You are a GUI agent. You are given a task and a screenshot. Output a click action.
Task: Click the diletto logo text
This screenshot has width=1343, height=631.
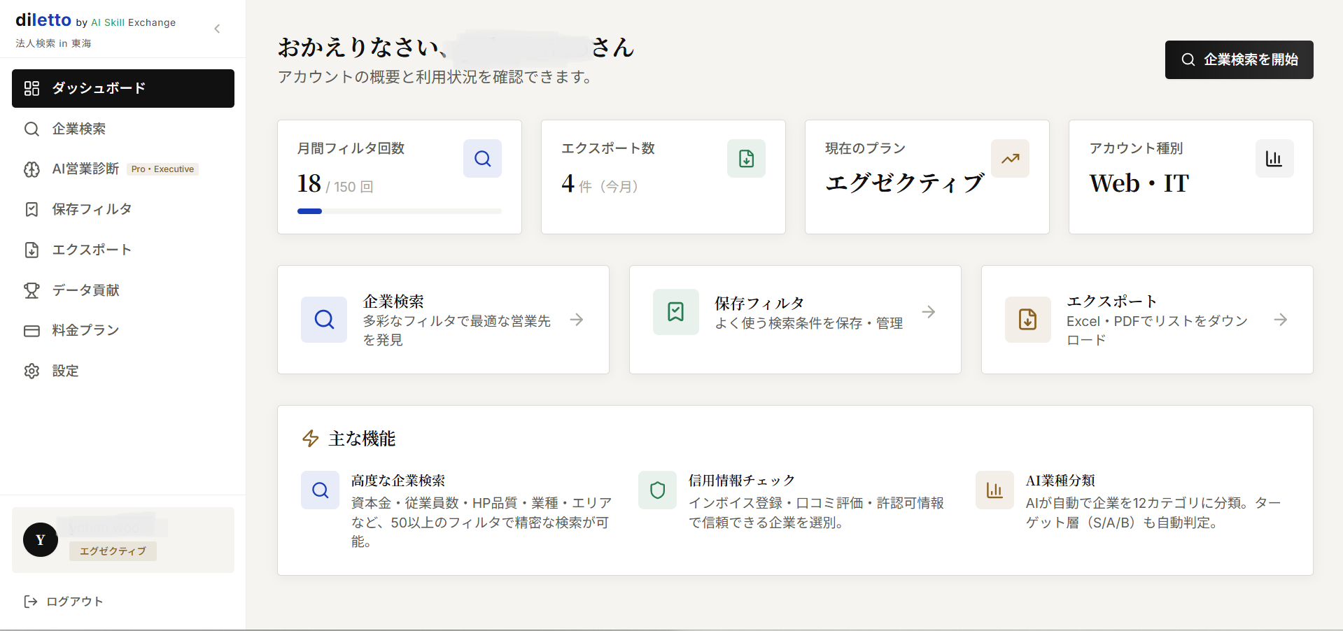(43, 20)
